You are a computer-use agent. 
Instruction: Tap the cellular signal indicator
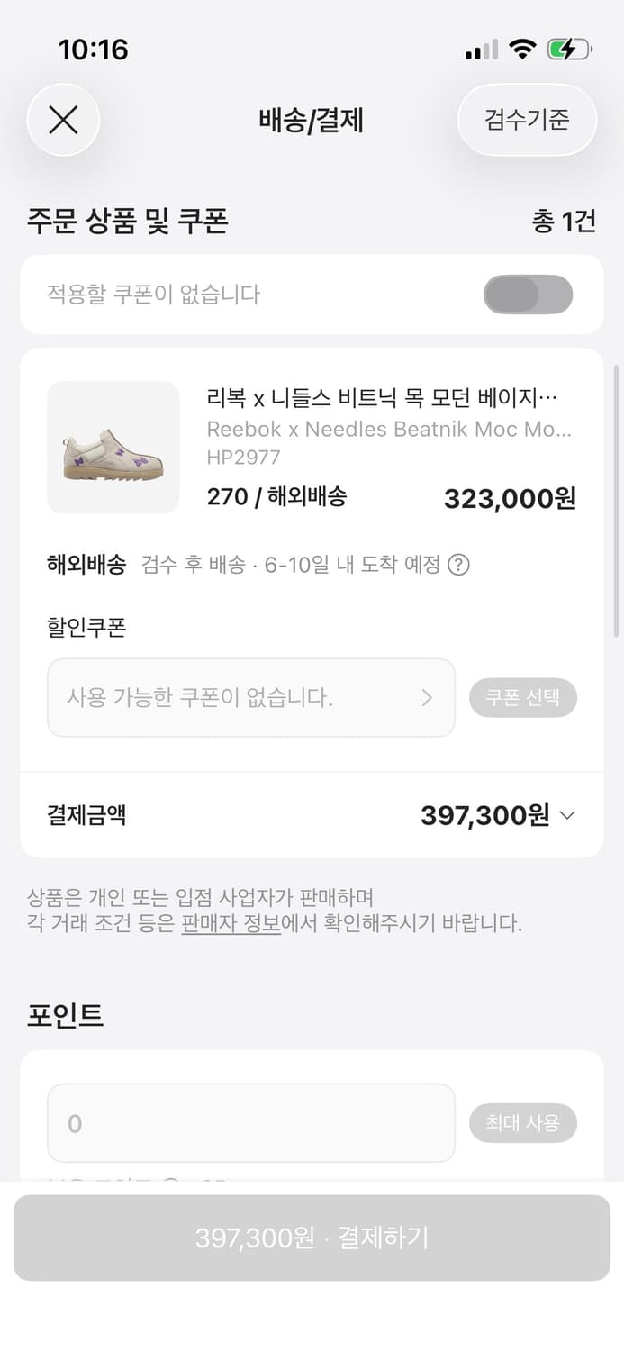[x=481, y=50]
